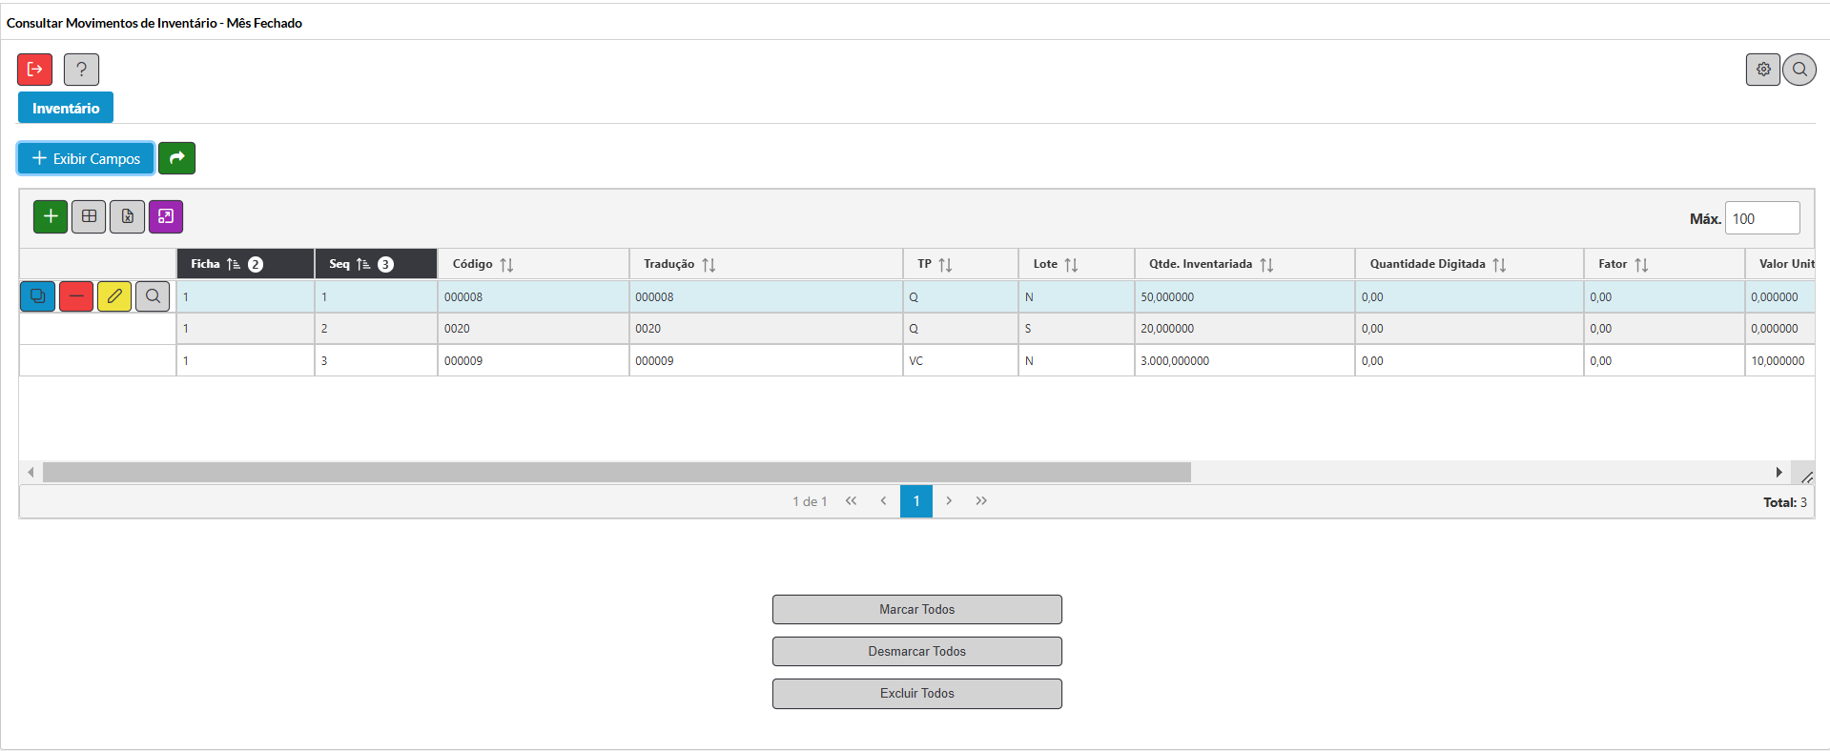Click the green share arrow button

click(x=176, y=158)
